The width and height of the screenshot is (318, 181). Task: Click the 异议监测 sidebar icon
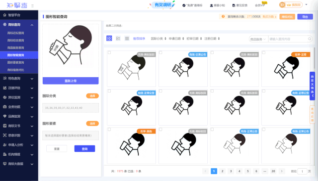(x=4, y=97)
